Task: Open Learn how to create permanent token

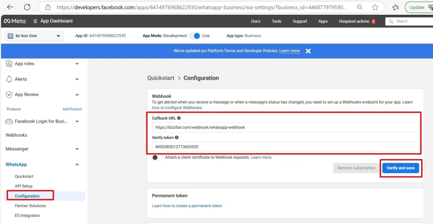Action: coord(187,206)
